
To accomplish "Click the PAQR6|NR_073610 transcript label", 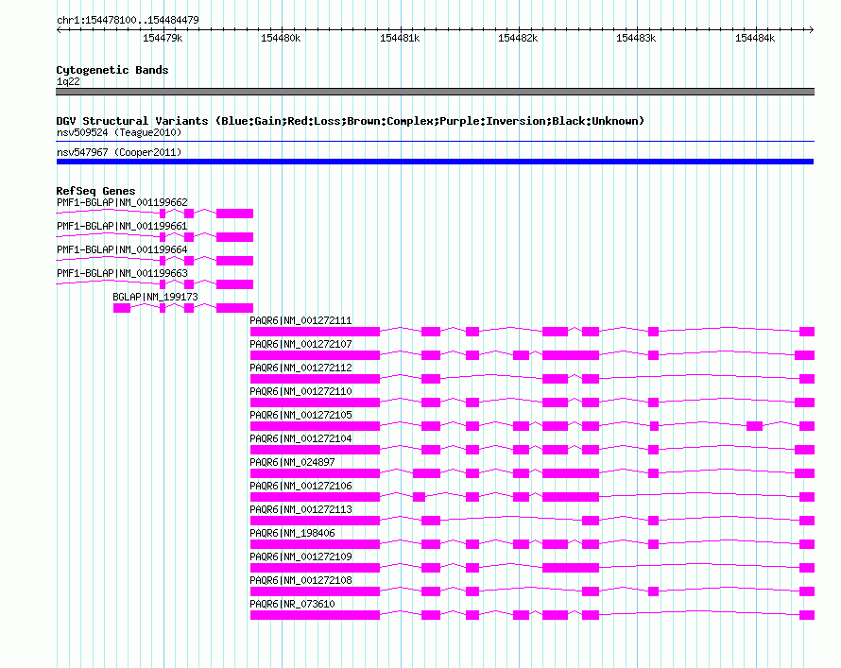I will click(292, 603).
